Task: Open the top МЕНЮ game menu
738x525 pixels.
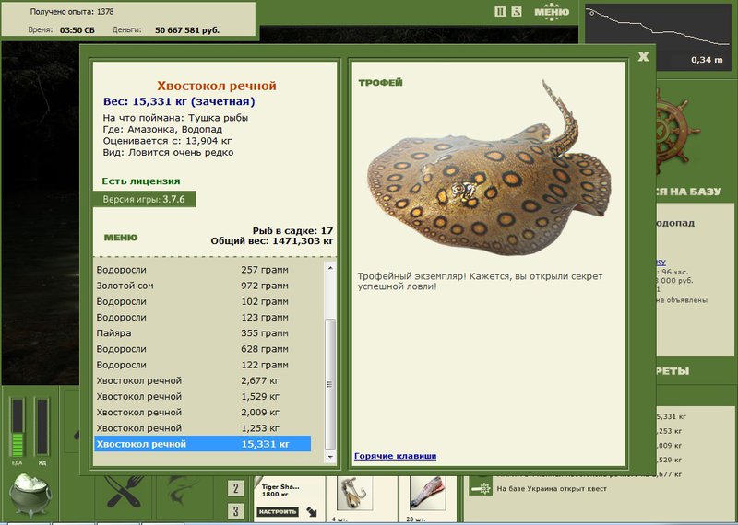Action: pyautogui.click(x=552, y=12)
